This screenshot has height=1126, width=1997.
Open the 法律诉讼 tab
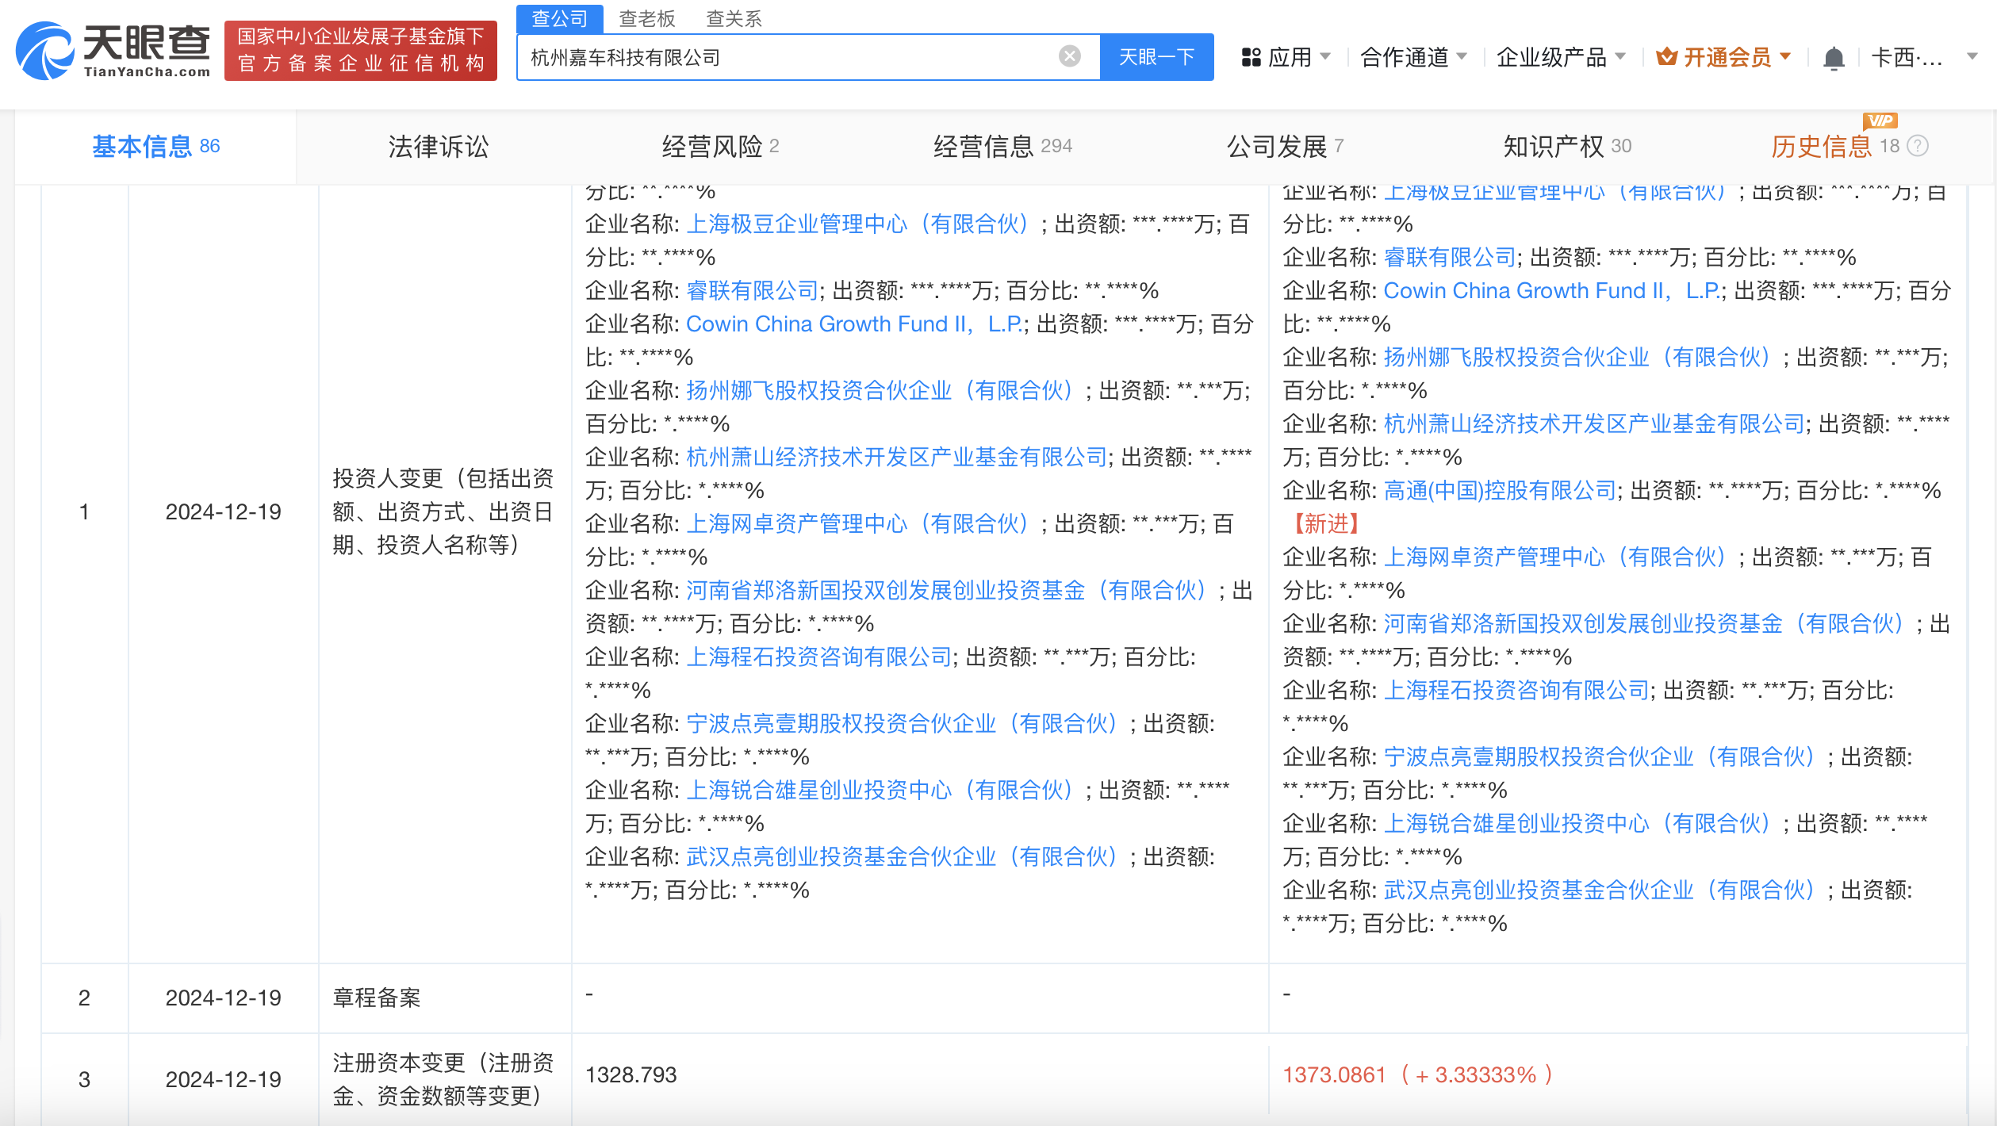(x=438, y=147)
